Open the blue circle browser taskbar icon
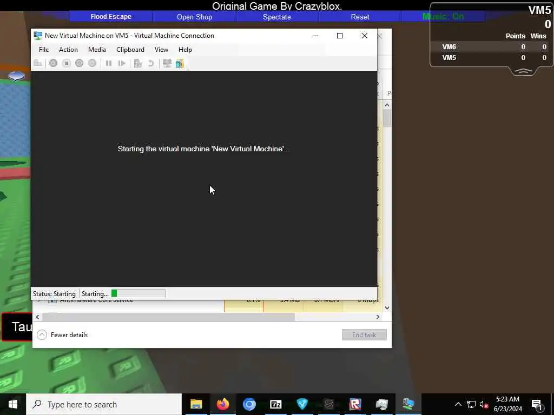Viewport: 554px width, 415px height. coord(249,404)
